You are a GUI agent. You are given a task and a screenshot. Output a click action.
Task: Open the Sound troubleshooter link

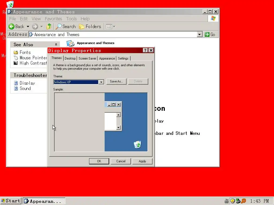(25, 88)
